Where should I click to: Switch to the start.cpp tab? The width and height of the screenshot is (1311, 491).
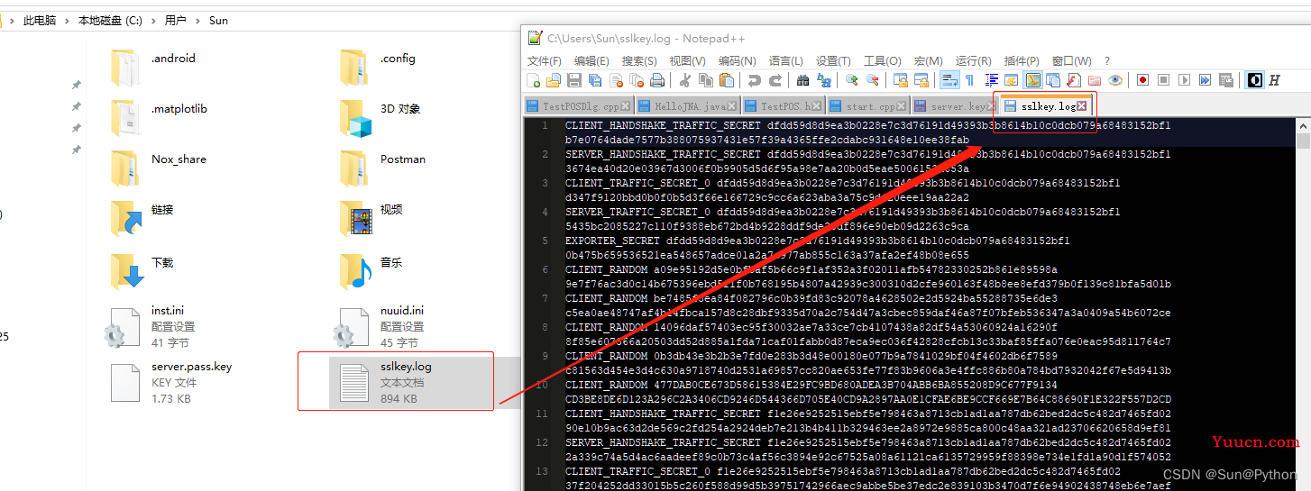click(x=869, y=106)
